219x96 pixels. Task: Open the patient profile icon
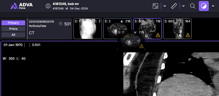(48, 6)
